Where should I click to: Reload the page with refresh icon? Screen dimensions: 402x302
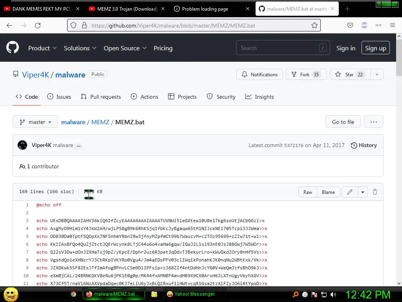click(x=38, y=26)
